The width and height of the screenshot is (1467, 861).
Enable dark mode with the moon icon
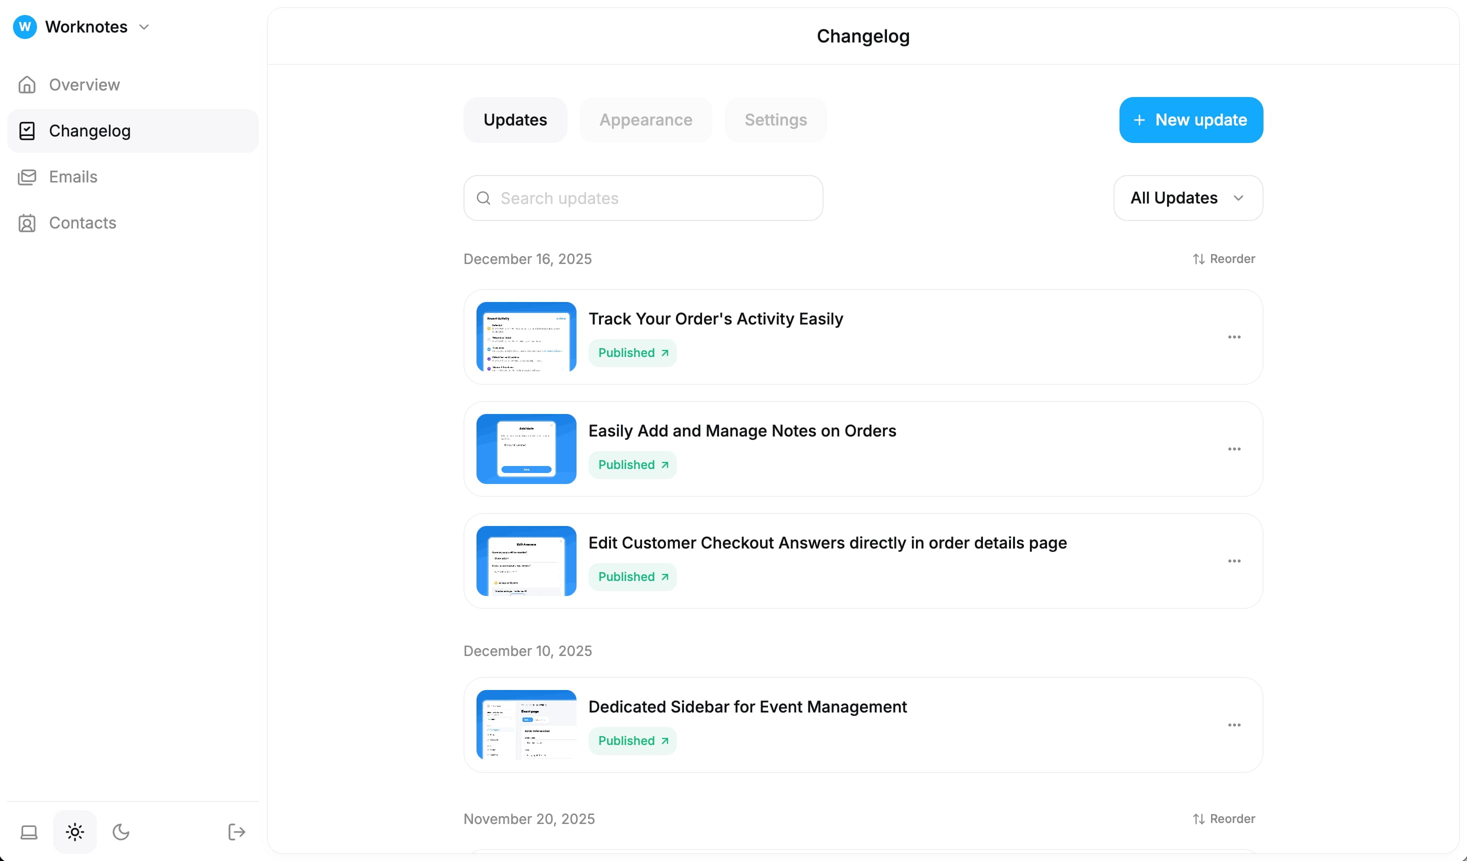pos(121,831)
